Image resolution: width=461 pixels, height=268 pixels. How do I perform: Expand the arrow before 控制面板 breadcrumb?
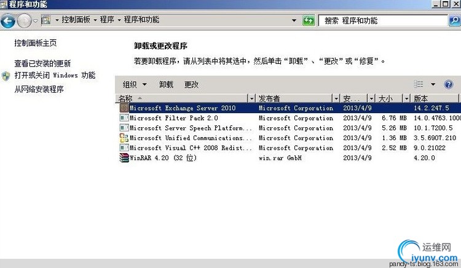57,20
